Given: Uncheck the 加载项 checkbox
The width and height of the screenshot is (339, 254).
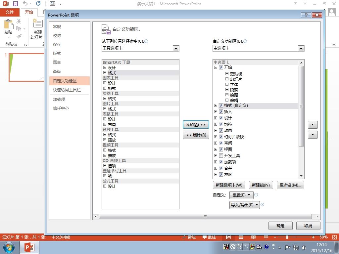Looking at the screenshot, I should 221,162.
